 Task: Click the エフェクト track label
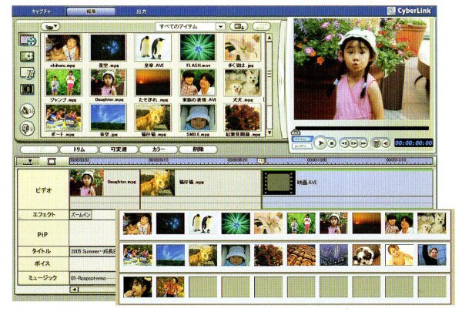click(x=43, y=215)
